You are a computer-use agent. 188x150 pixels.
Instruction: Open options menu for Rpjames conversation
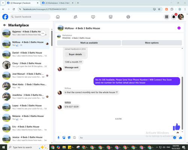(x=43, y=33)
